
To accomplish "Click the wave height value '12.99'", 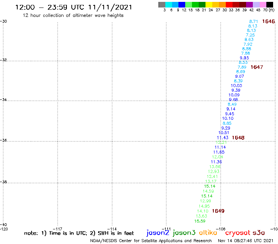I will (205, 201).
